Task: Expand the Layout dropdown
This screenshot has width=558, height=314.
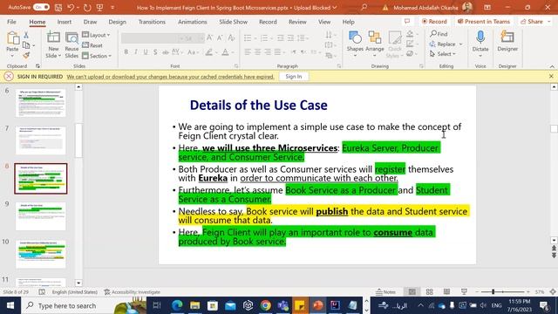Action: pyautogui.click(x=96, y=35)
